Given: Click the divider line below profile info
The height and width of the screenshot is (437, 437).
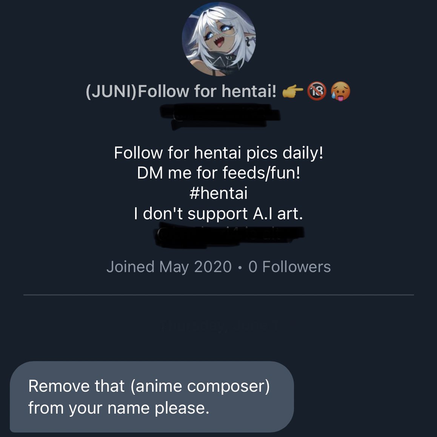Looking at the screenshot, I should 219,295.
